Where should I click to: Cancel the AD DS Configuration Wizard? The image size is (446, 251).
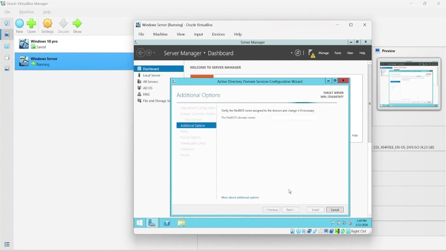tap(335, 210)
